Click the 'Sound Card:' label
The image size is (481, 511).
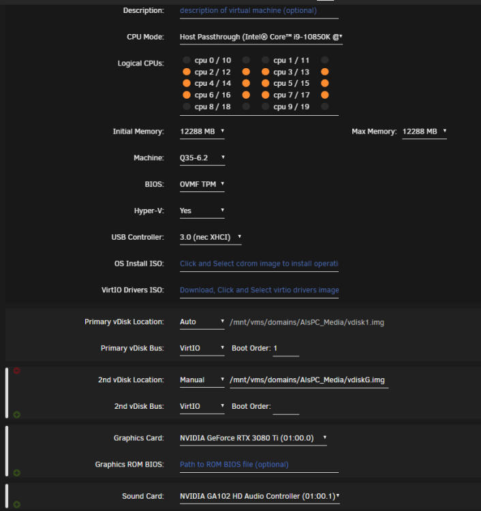143,496
